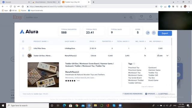Image resolution: width=192 pixels, height=108 pixels.
Task: Click the browser back arrow
Action: 3,7
